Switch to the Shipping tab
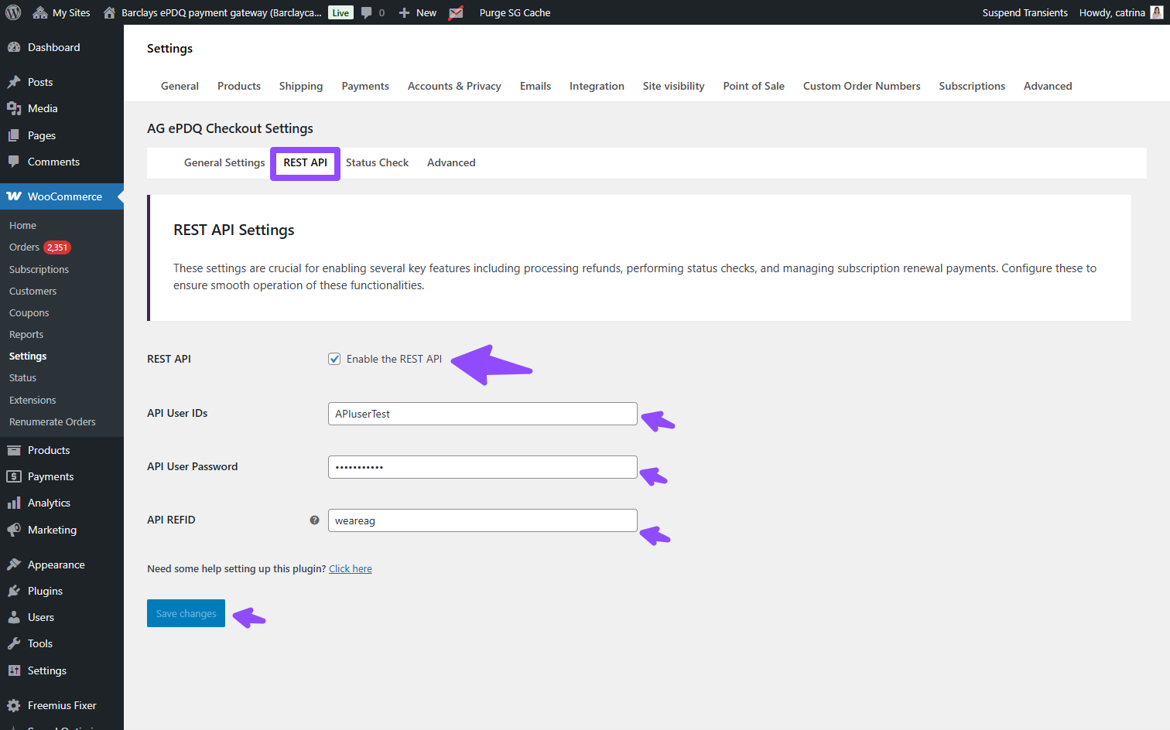This screenshot has width=1170, height=730. tap(301, 86)
